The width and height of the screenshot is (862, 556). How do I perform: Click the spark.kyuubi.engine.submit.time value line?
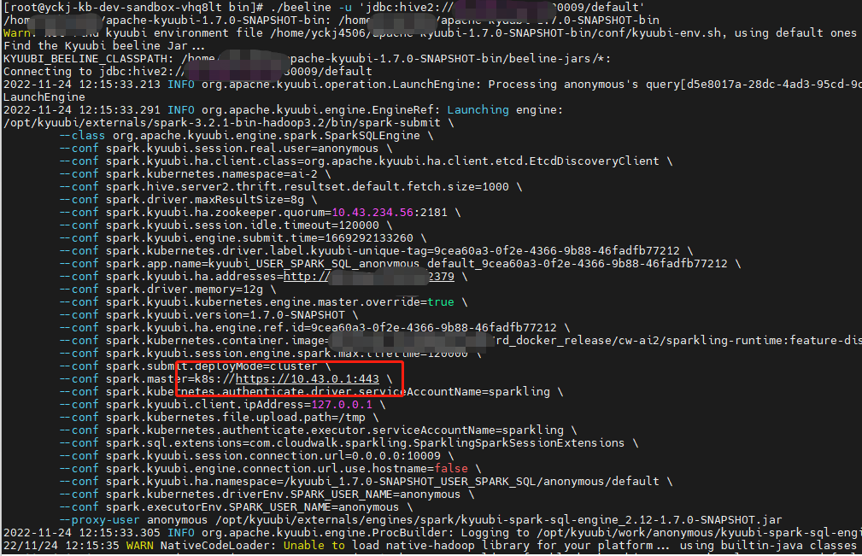tap(243, 238)
